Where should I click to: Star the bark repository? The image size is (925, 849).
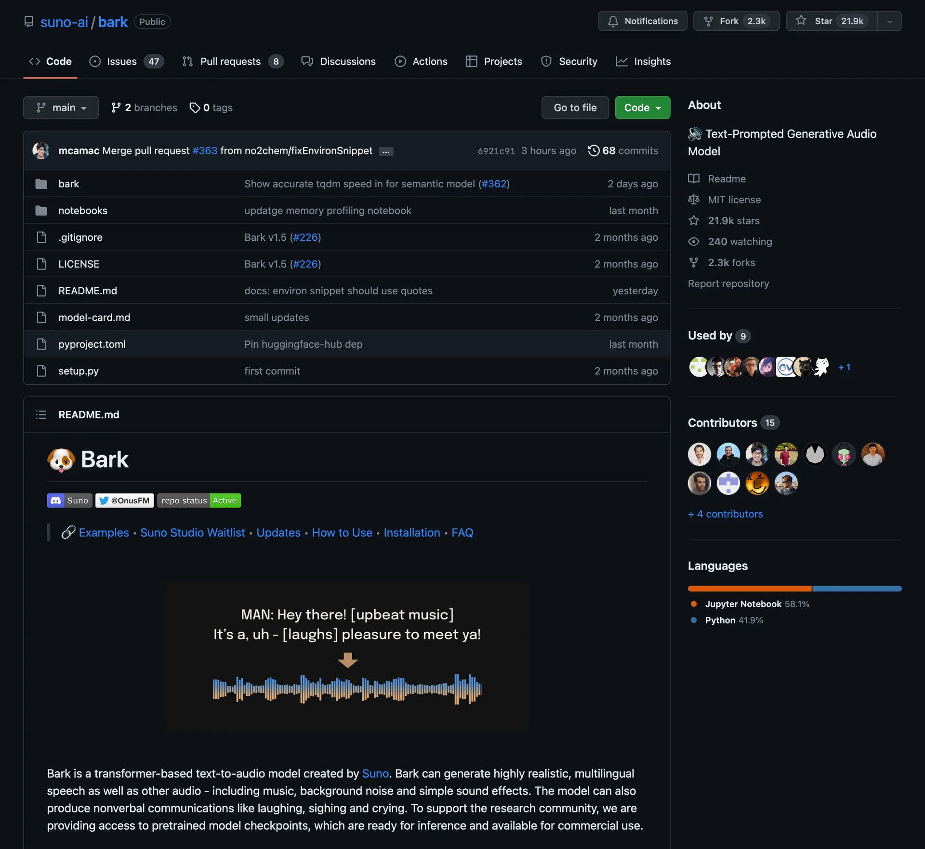pyautogui.click(x=832, y=21)
